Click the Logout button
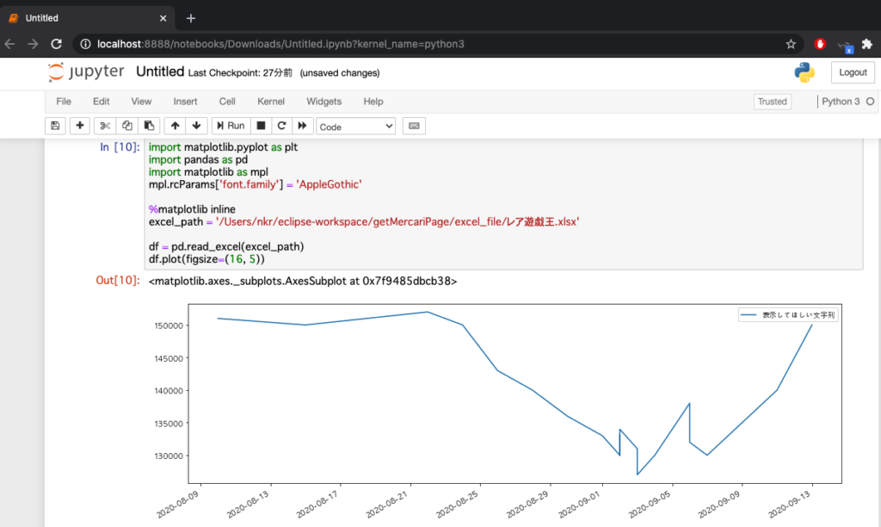The width and height of the screenshot is (881, 527). 853,72
